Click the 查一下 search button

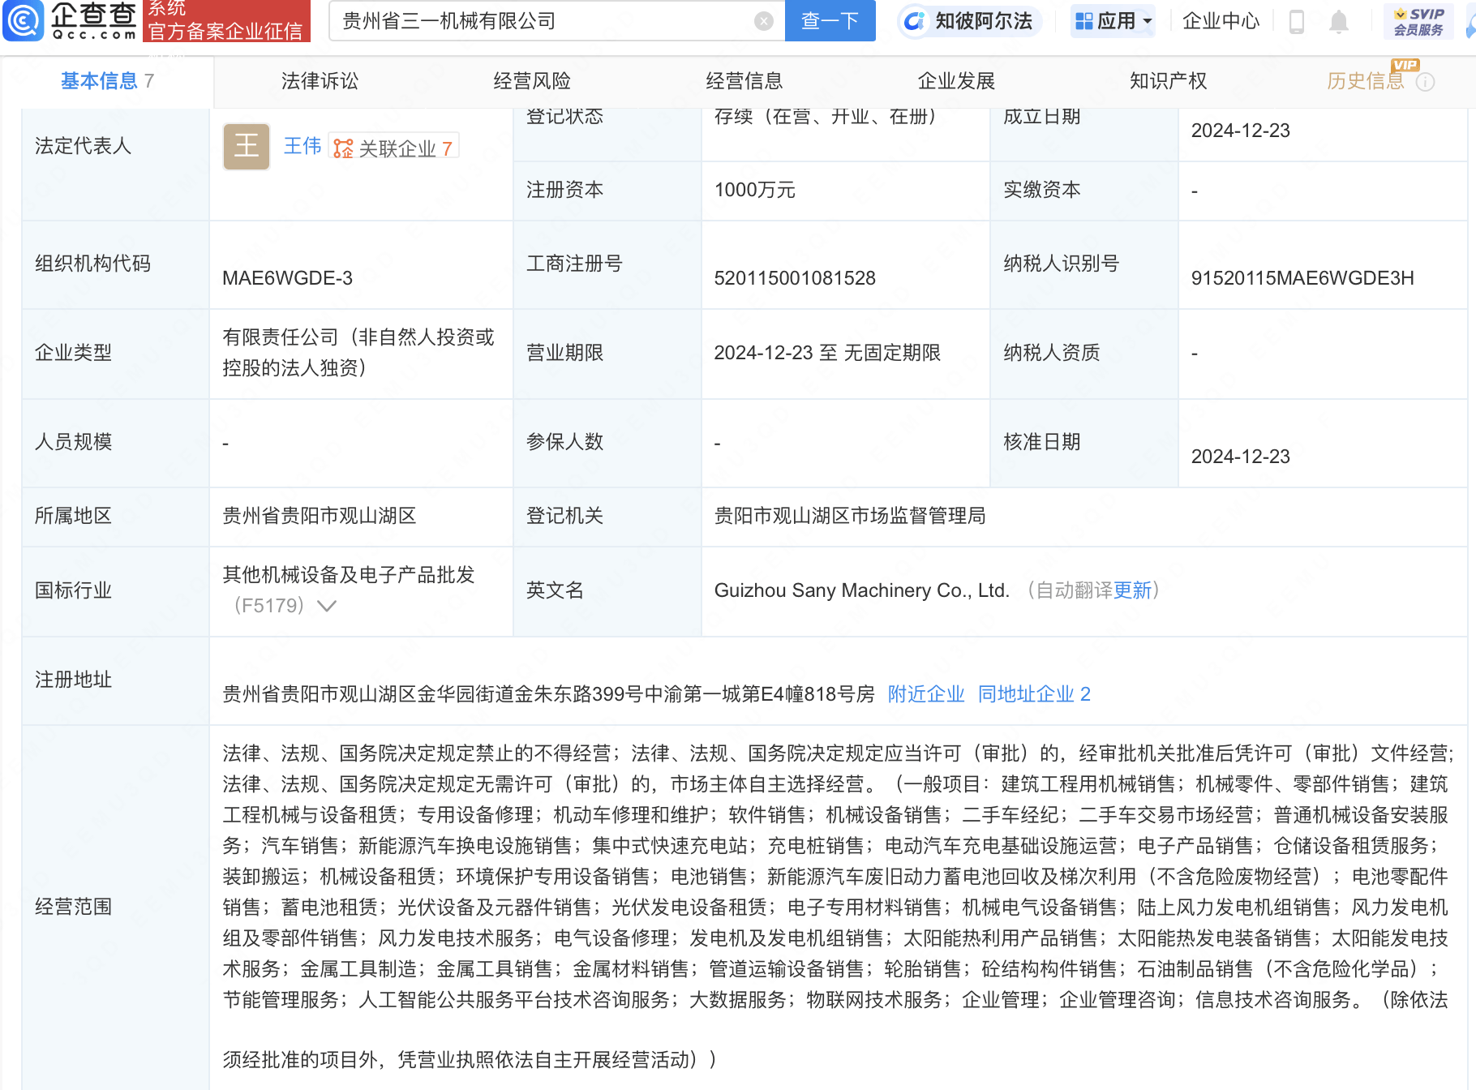(830, 21)
